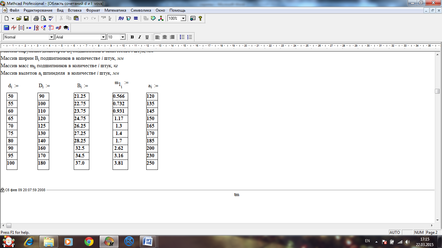
Task: Open the Graph palette icon
Action: click(14, 28)
